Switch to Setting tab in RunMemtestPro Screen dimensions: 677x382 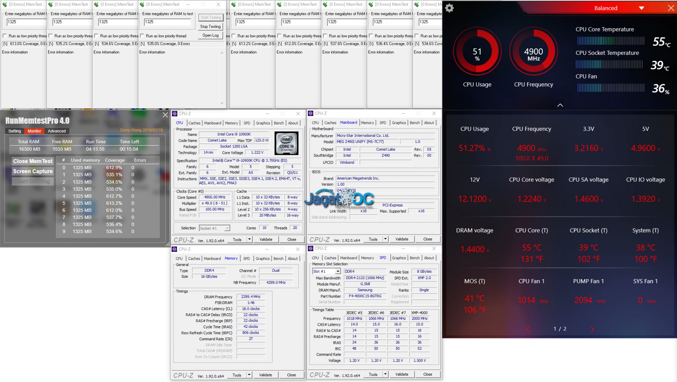coord(15,131)
